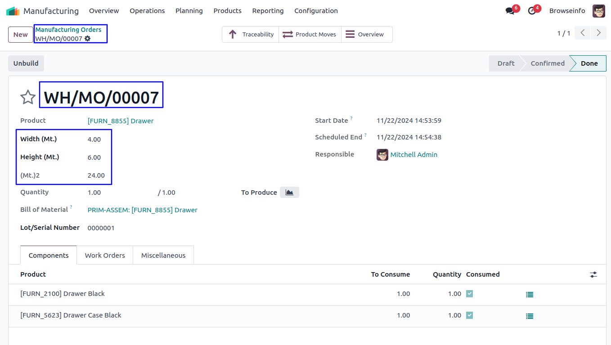Open the activities clock icon
The height and width of the screenshot is (345, 611).
coord(532,11)
